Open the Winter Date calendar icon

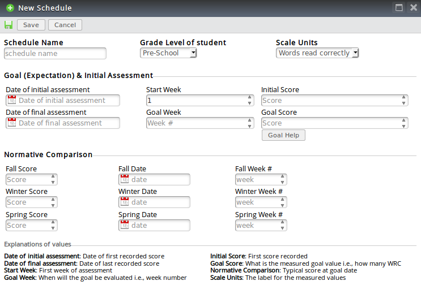coord(125,202)
